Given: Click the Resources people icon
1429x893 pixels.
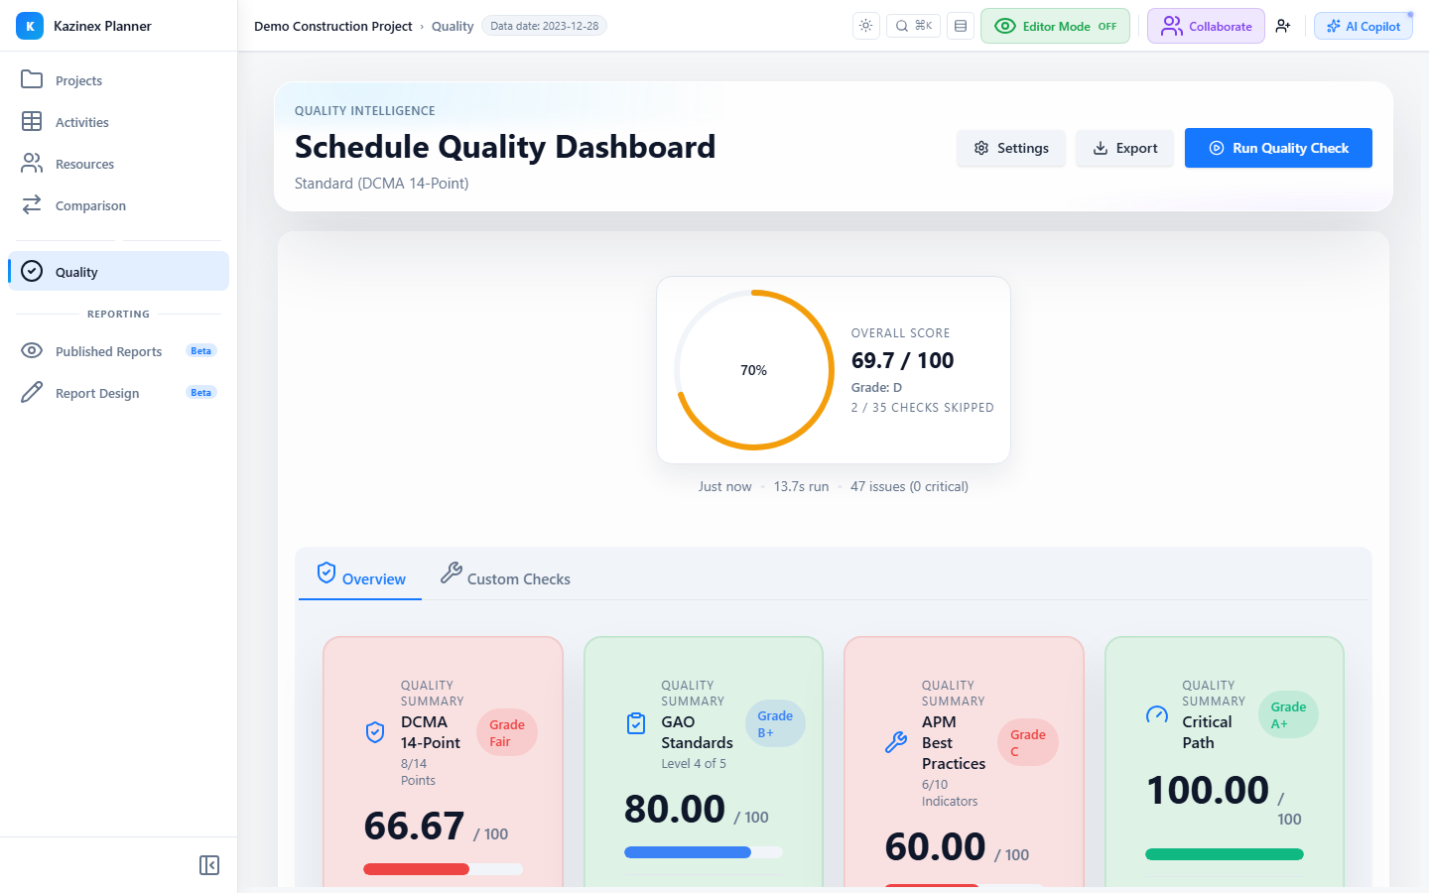Looking at the screenshot, I should (32, 163).
